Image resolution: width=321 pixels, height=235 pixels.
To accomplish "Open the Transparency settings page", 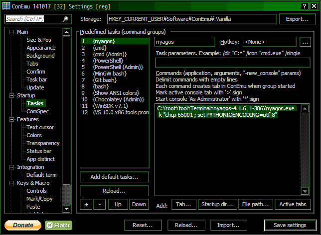I will click(x=43, y=143).
